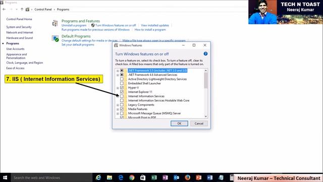Open the Programs and Features heading
This screenshot has height=182, width=323.
81,21
